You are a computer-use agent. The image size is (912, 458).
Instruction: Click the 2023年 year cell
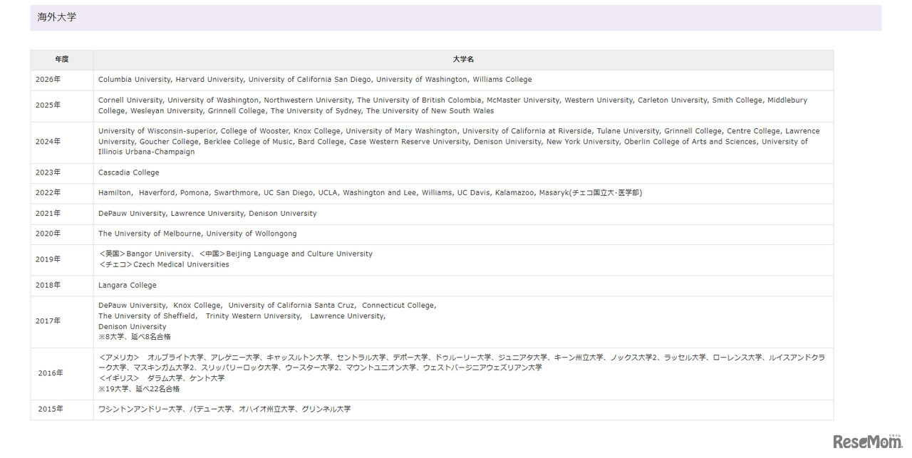tap(62, 172)
